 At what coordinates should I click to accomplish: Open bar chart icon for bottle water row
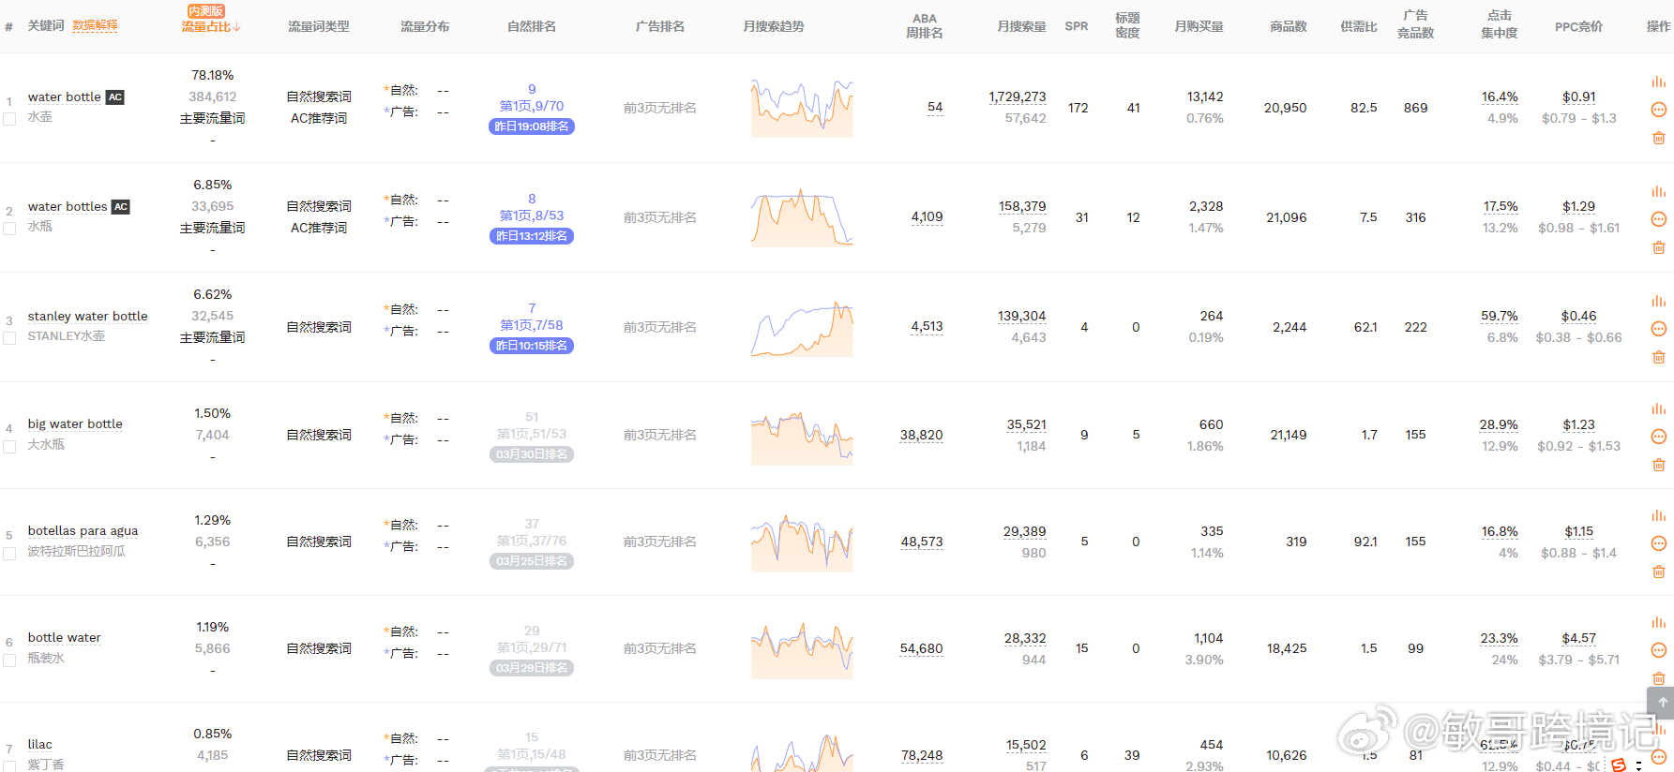(x=1658, y=623)
